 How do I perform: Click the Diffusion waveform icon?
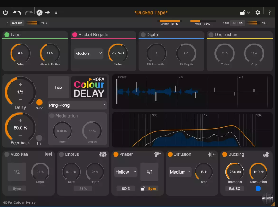click(212, 154)
